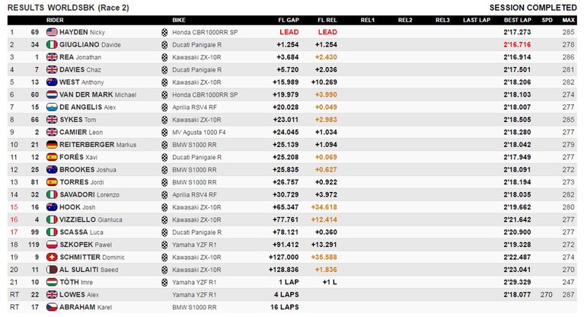Click the Results WorldSBK Race 2 title
This screenshot has width=584, height=317.
pos(69,8)
